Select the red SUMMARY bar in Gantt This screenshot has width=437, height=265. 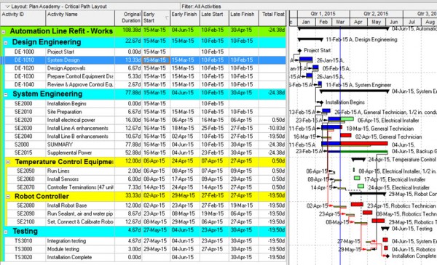[364, 143]
